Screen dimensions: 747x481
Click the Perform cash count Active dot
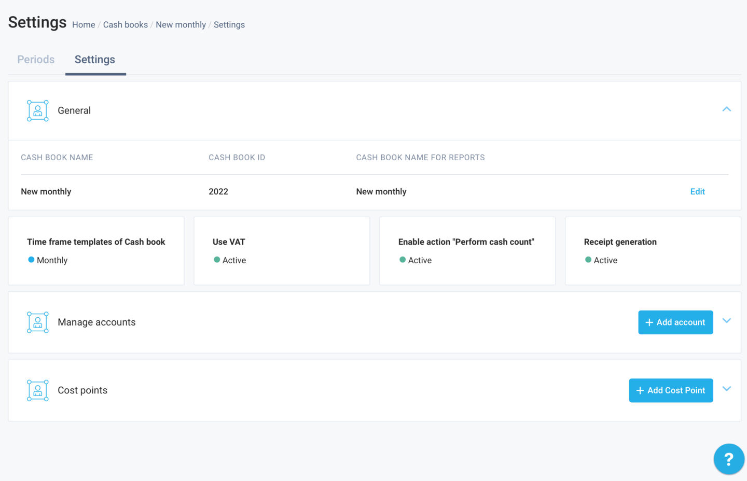403,260
